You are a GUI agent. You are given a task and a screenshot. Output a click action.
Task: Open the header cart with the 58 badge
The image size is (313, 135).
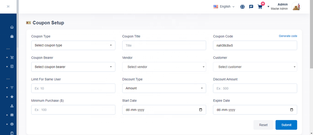(260, 7)
